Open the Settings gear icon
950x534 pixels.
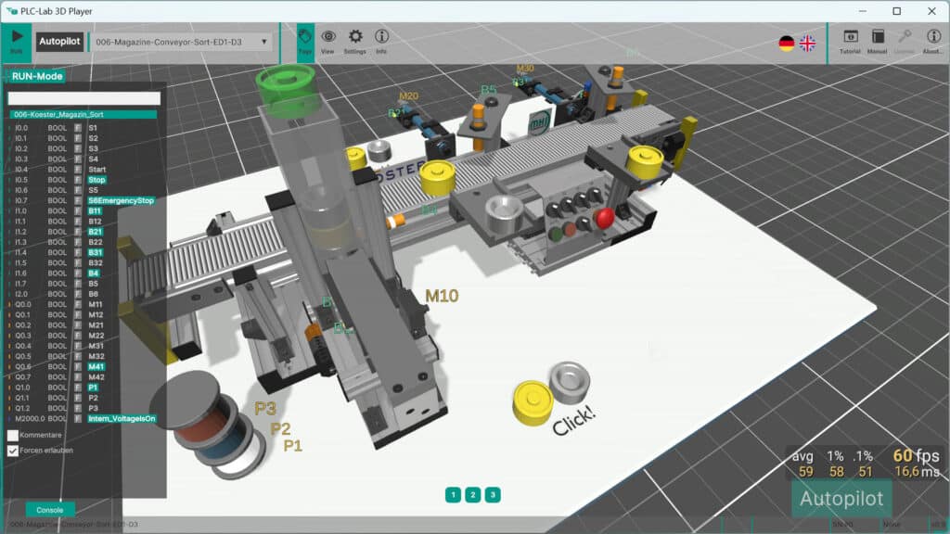tap(355, 41)
